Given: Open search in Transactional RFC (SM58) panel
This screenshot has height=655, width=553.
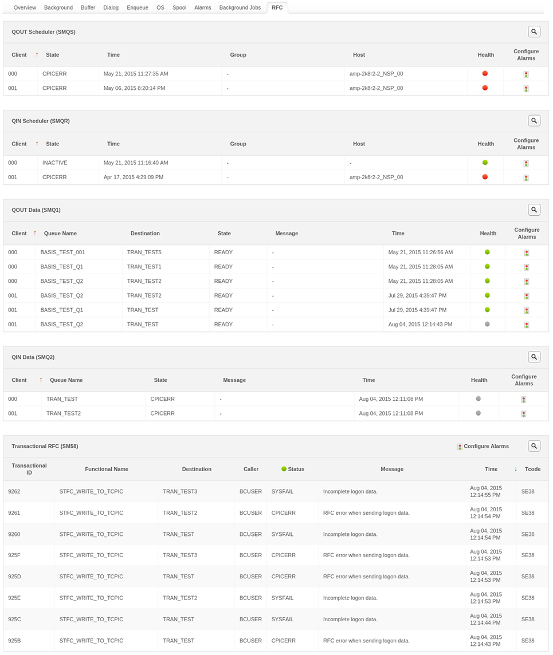Looking at the screenshot, I should click(x=534, y=445).
